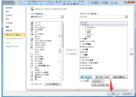Select the フォント... letter A icon
Image resolution: width=136 pixels, height=97 pixels.
click(x=32, y=54)
